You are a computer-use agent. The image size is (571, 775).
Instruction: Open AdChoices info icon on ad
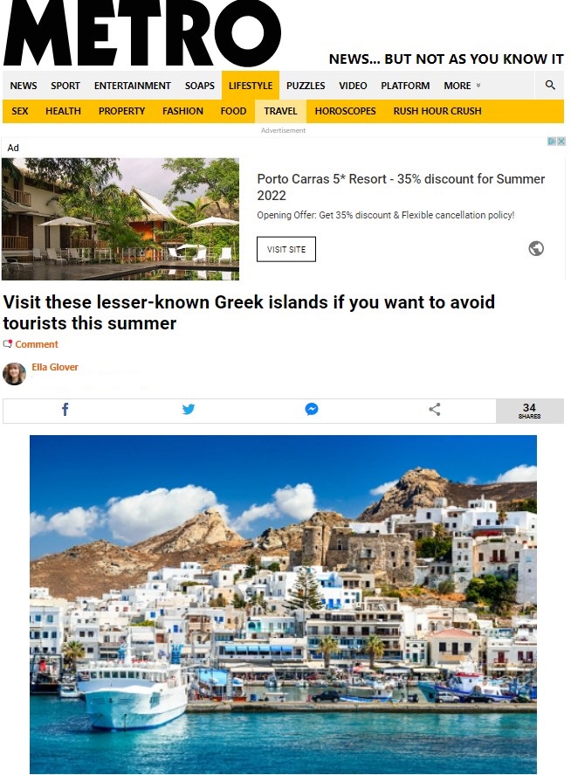point(553,142)
